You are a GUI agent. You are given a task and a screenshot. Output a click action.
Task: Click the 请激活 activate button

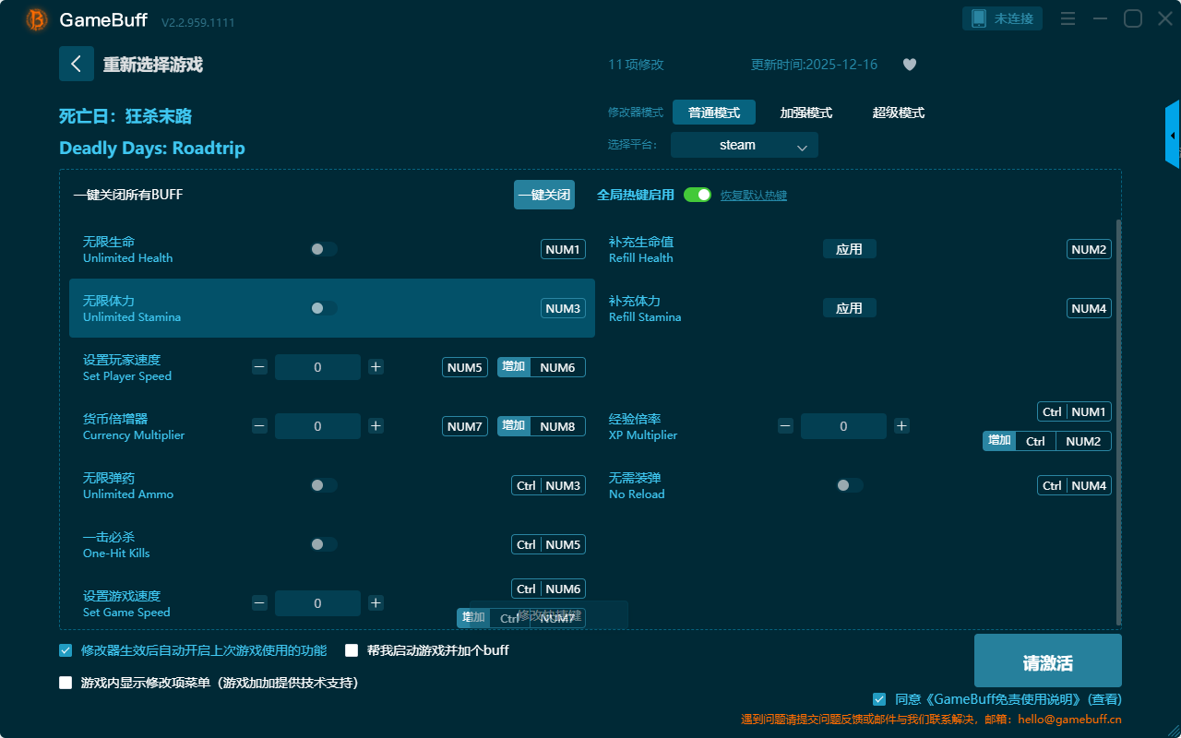pyautogui.click(x=1047, y=663)
